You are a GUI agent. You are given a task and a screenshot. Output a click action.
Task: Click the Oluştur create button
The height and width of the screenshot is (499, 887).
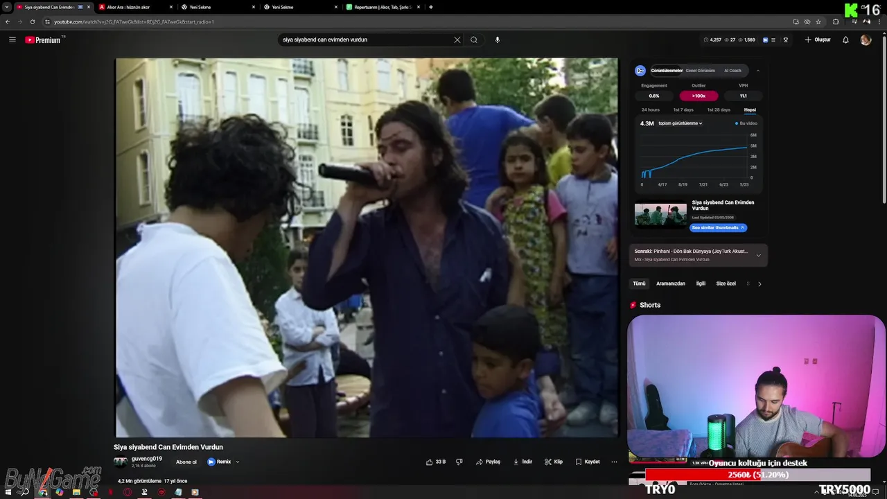pyautogui.click(x=818, y=40)
